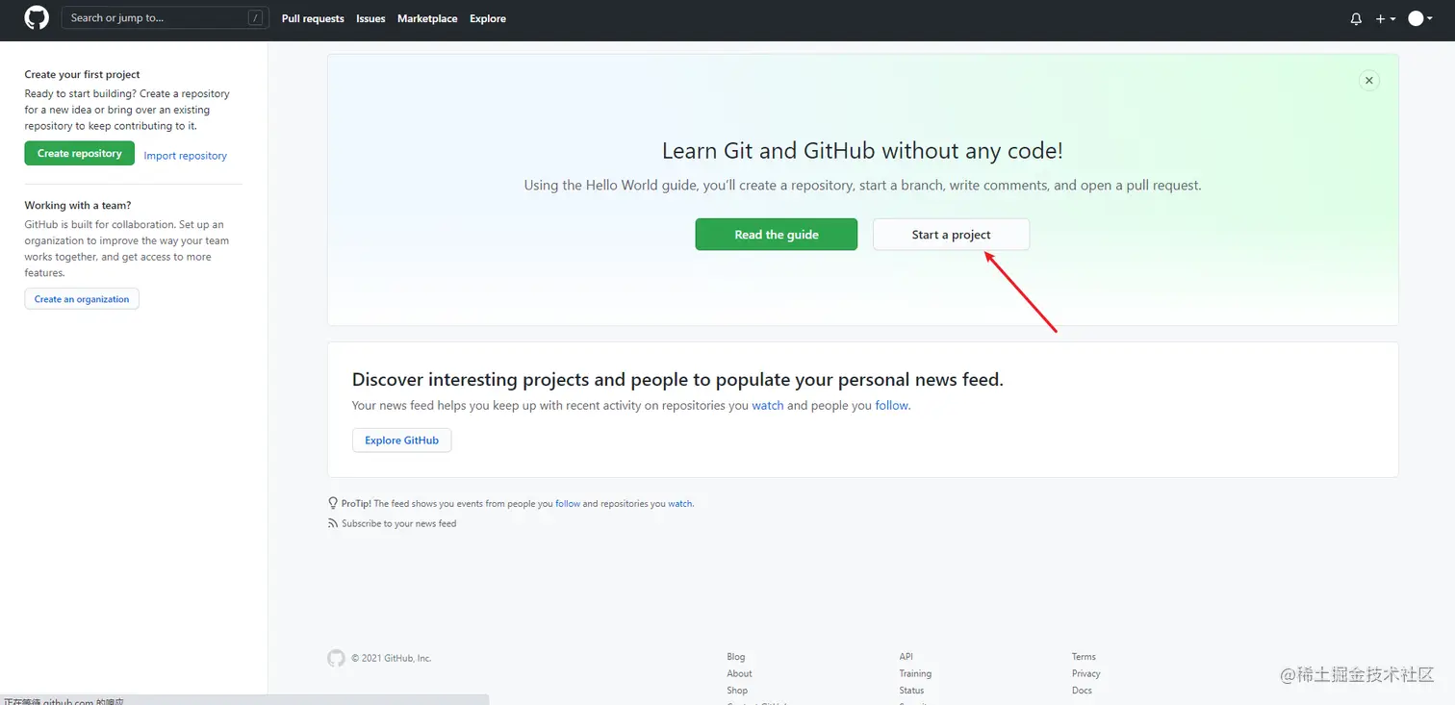Click the Read the guide button

777,235
